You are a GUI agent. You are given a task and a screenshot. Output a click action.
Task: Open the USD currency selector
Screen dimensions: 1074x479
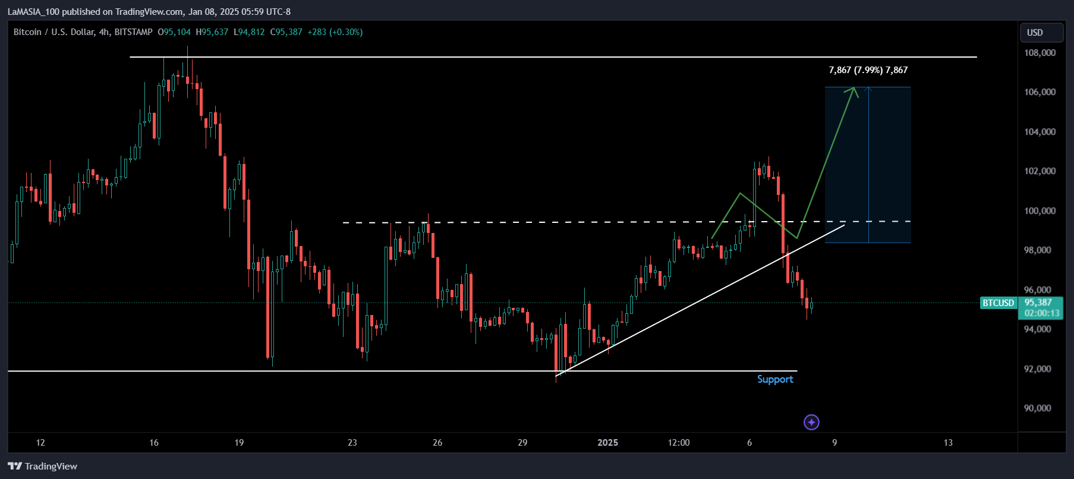point(1041,33)
